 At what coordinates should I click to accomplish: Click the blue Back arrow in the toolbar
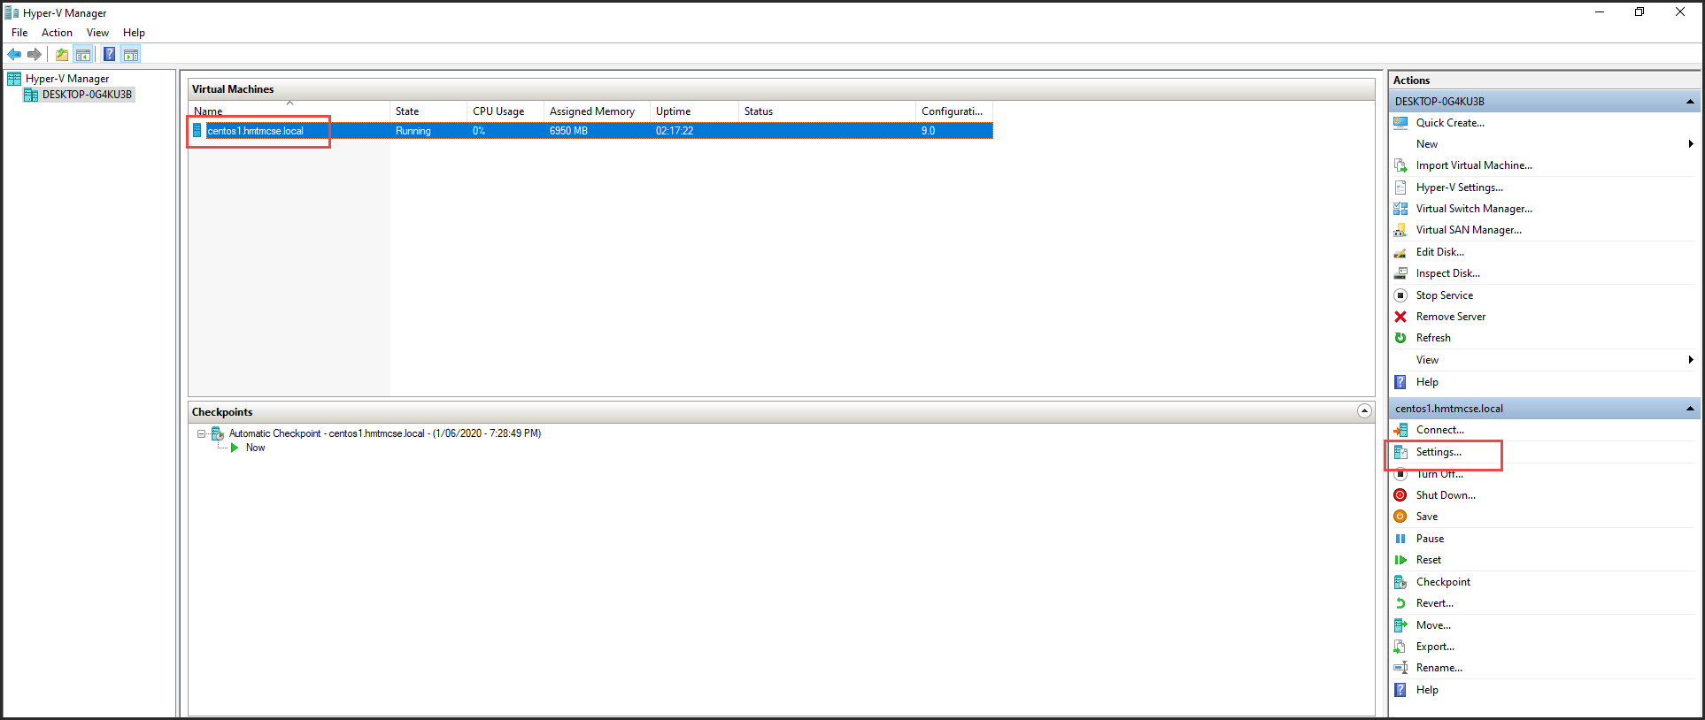14,55
